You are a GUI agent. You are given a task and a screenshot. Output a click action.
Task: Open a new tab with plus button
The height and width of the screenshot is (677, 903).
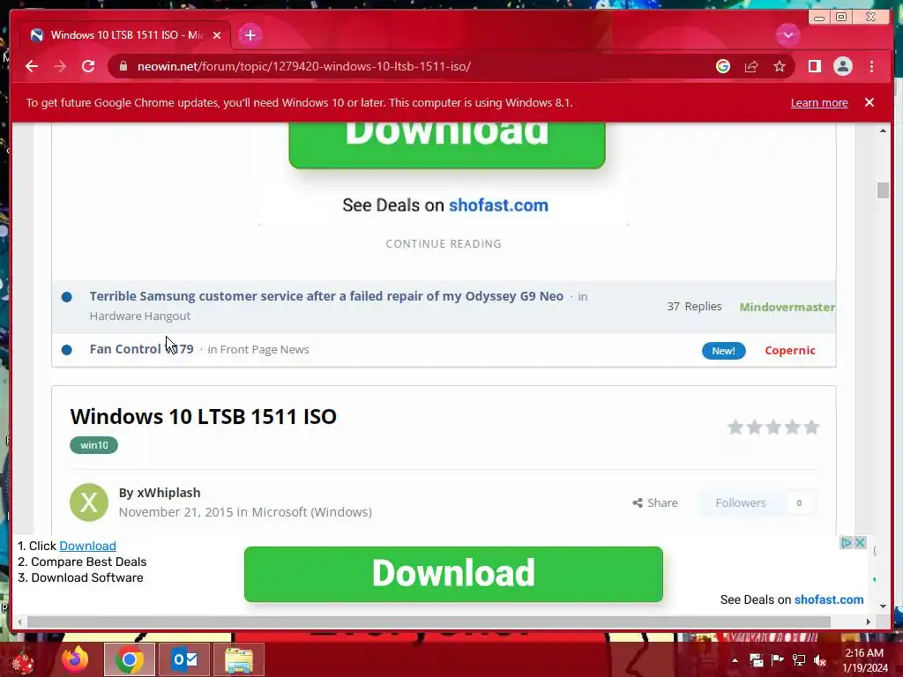click(250, 35)
